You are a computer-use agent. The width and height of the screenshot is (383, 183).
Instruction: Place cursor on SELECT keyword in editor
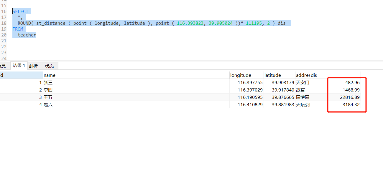click(20, 11)
